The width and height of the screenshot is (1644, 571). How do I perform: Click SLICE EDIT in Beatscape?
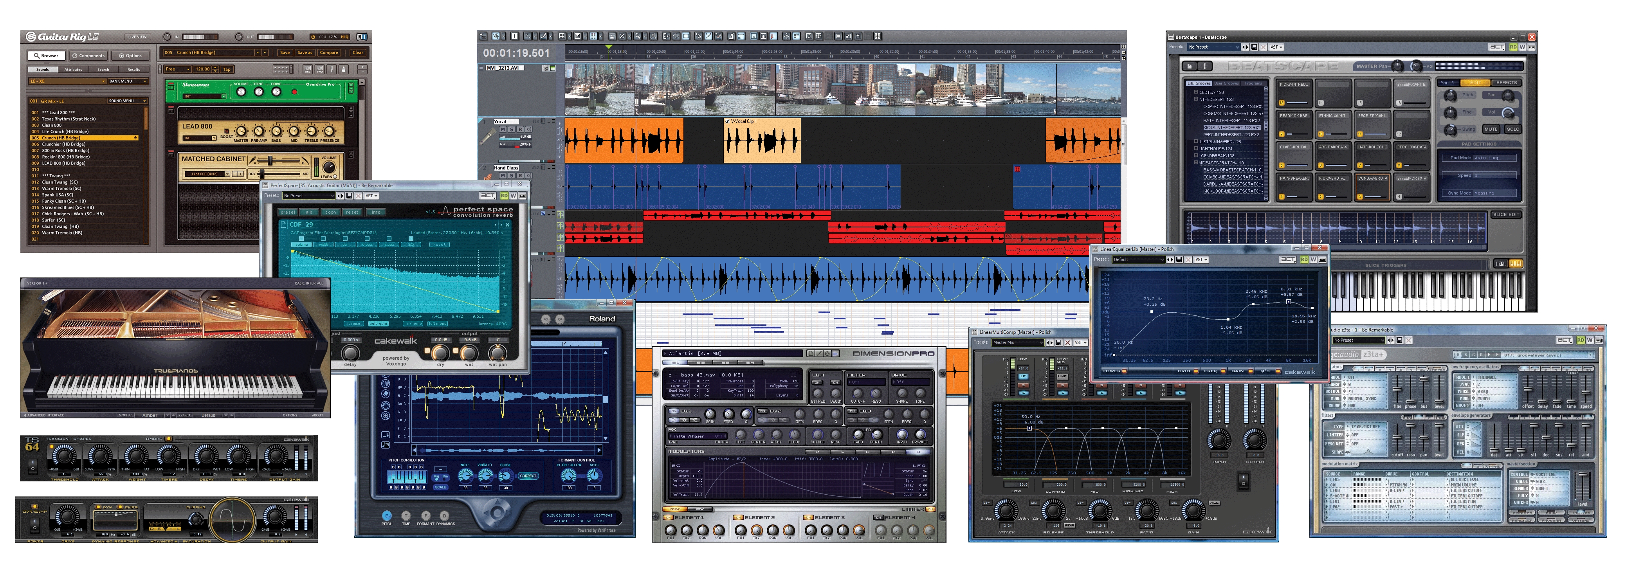pos(1505,214)
